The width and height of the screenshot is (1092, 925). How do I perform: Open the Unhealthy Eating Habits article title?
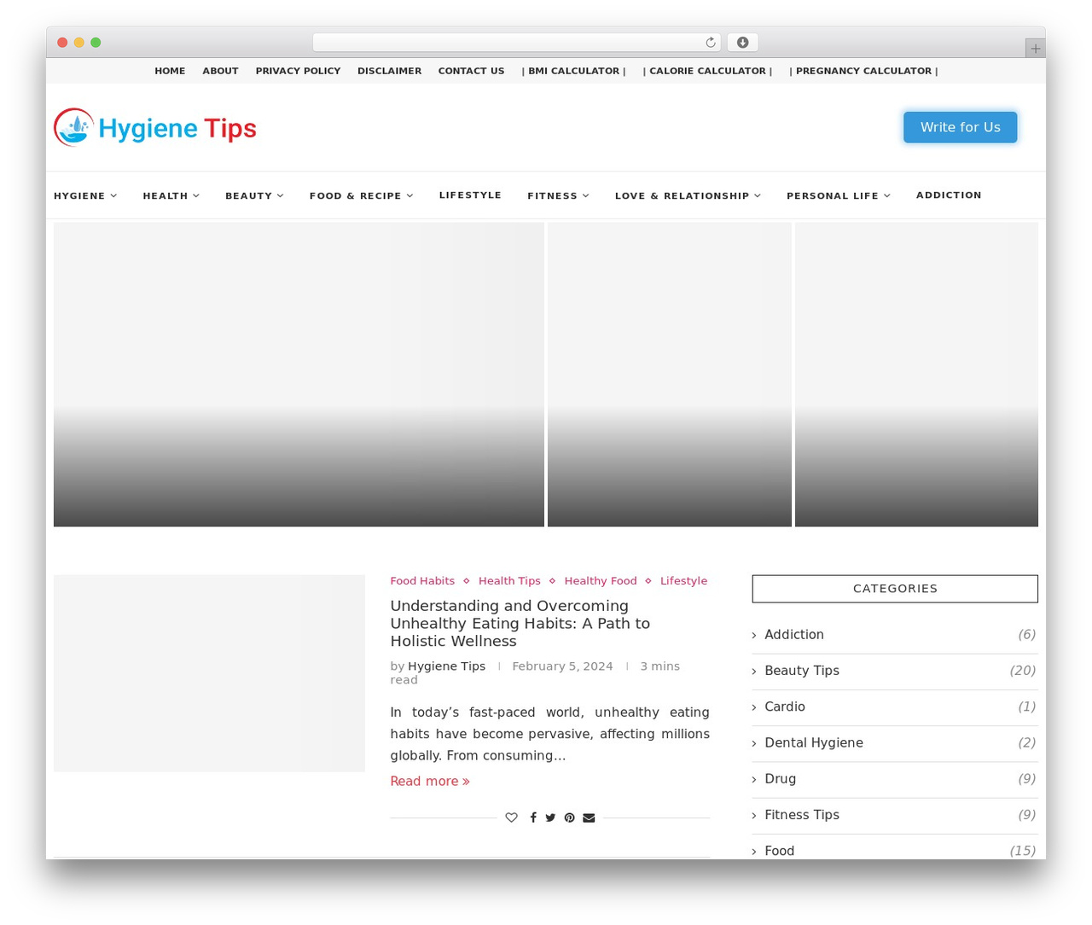pos(520,624)
